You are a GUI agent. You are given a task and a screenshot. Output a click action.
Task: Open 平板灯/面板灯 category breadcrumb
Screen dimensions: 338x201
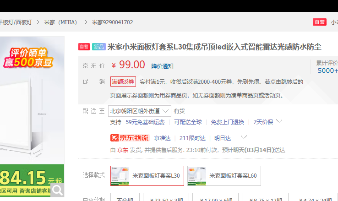[16, 22]
